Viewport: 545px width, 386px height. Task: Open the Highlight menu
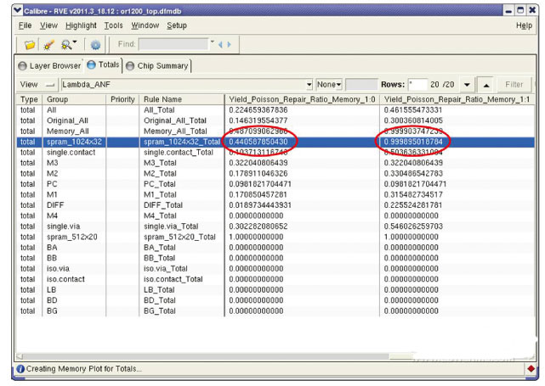[x=81, y=25]
